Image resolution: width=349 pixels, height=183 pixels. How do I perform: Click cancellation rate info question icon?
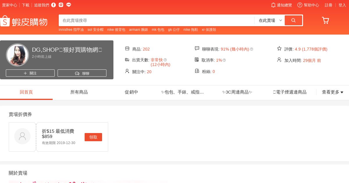224,60
